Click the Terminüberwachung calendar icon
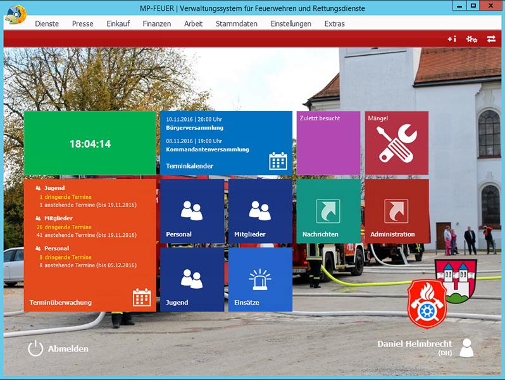The width and height of the screenshot is (505, 380). tap(142, 297)
